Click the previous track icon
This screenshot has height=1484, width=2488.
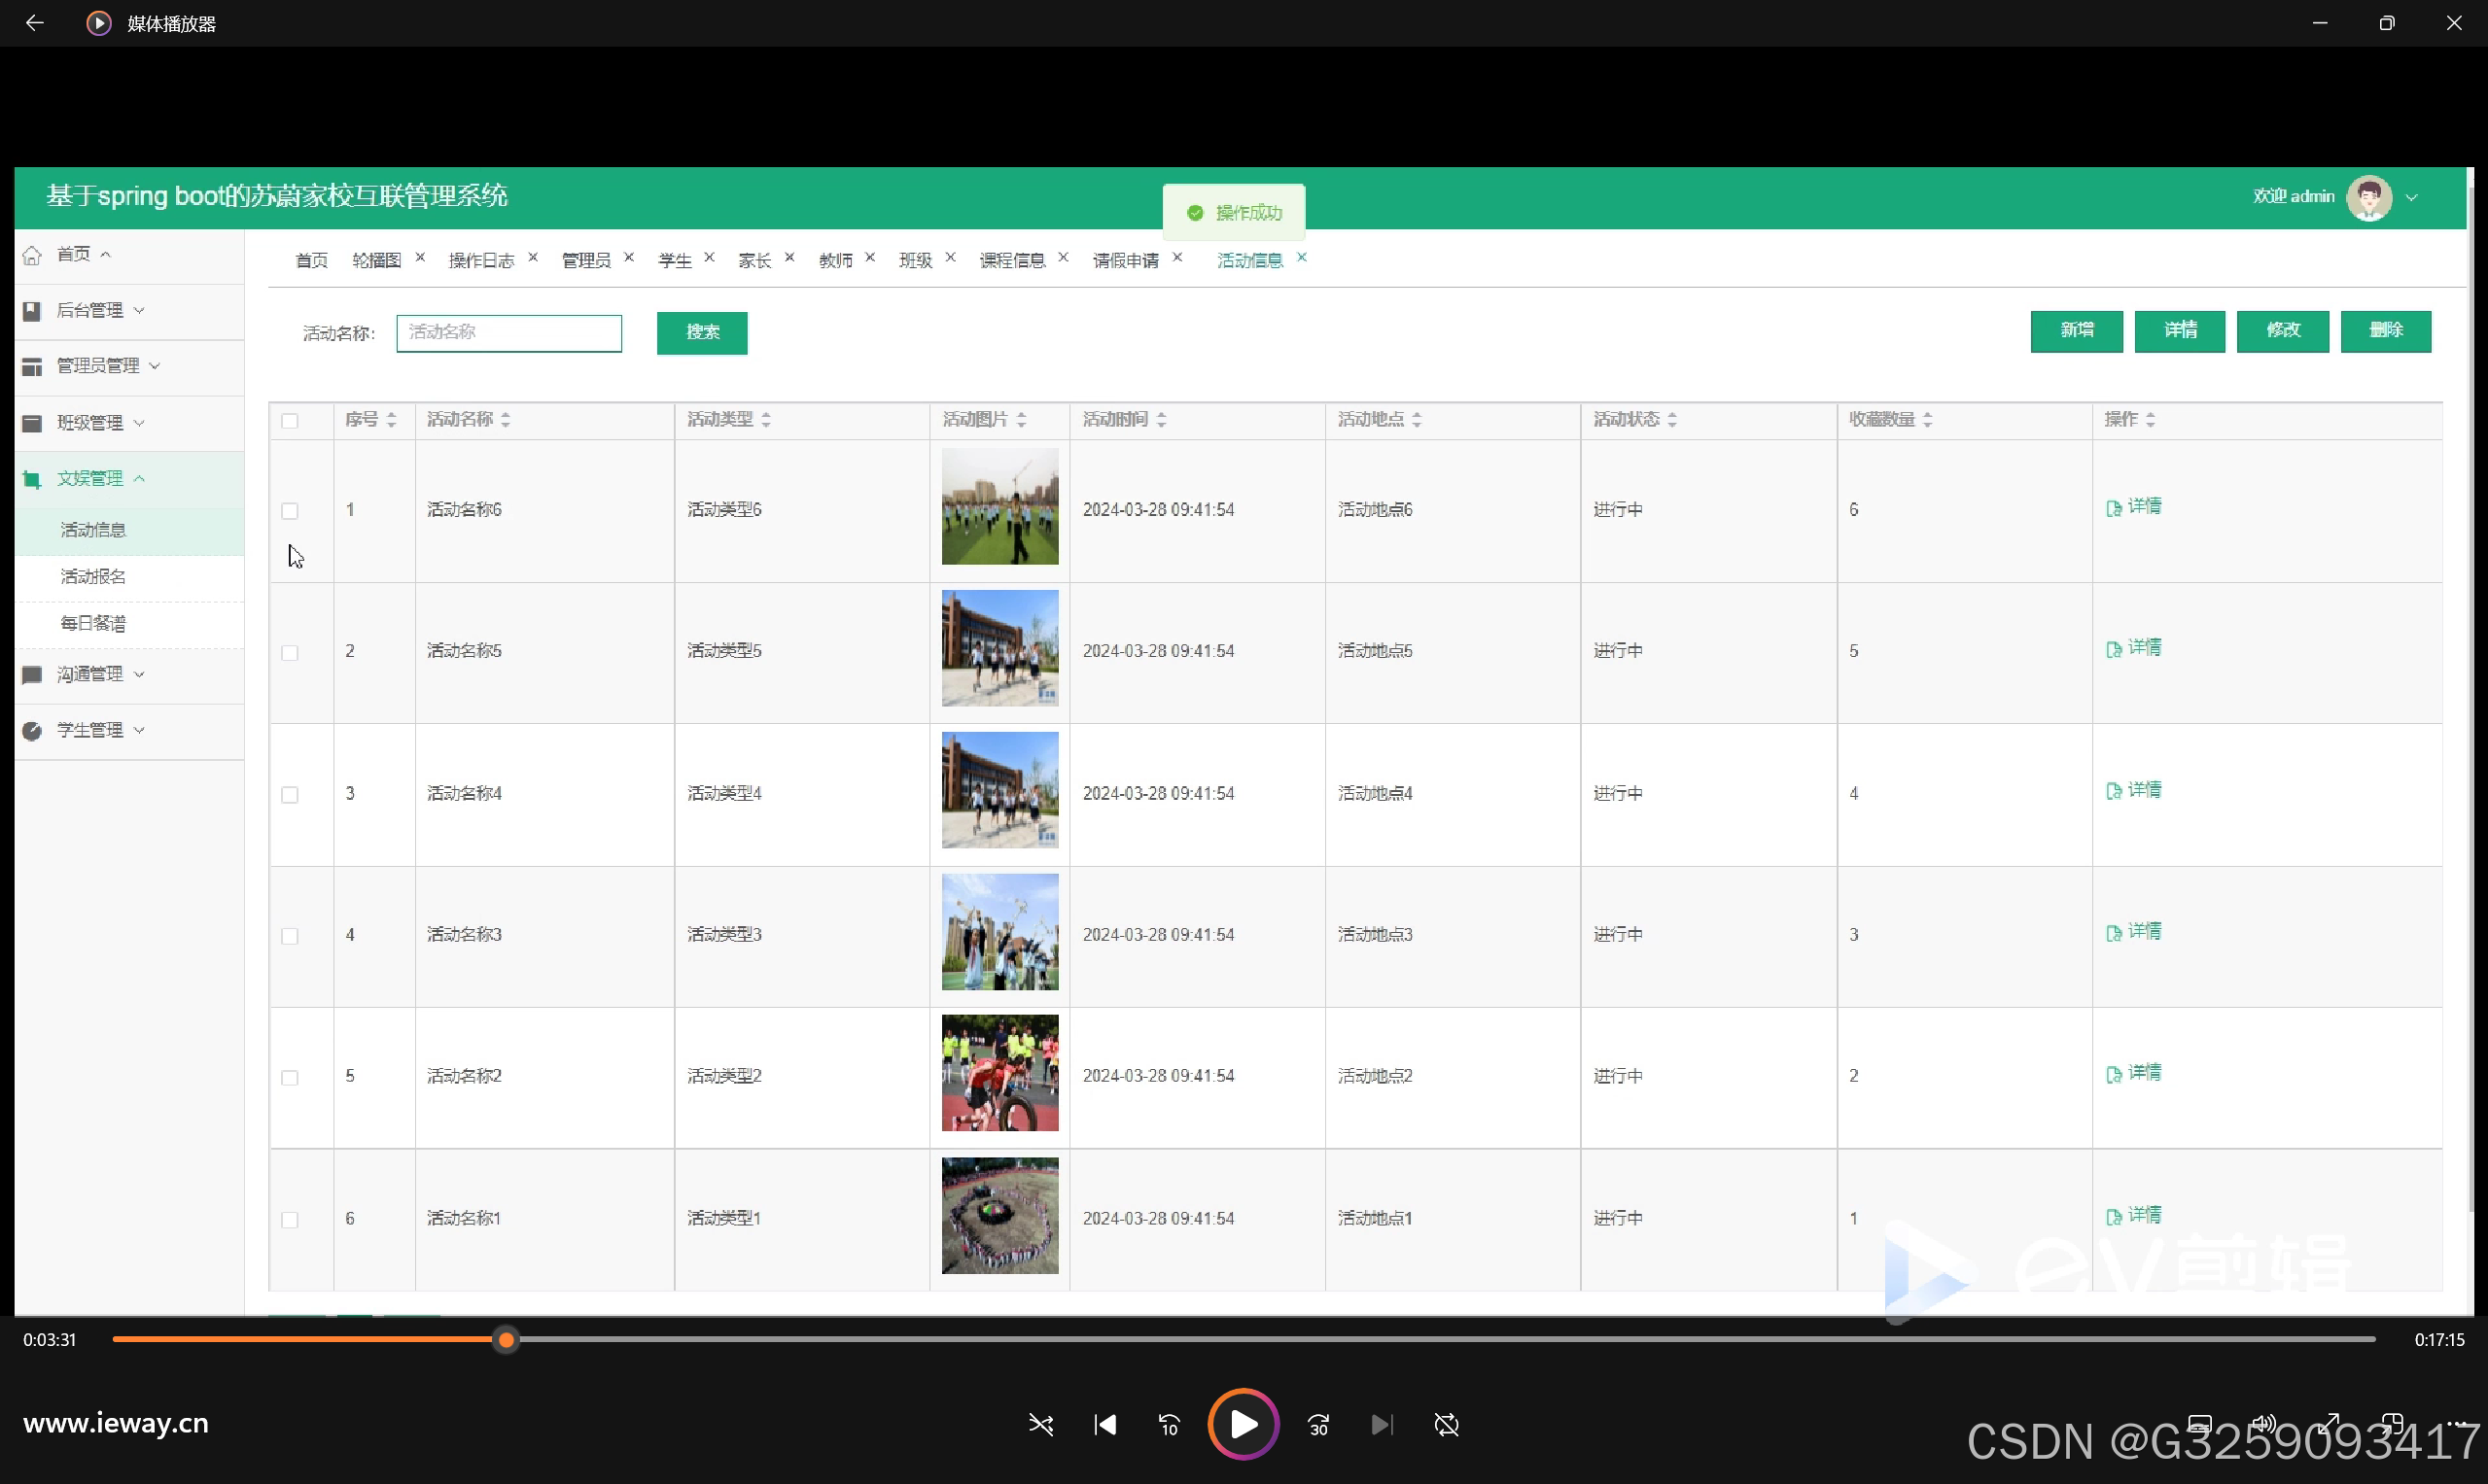tap(1104, 1424)
